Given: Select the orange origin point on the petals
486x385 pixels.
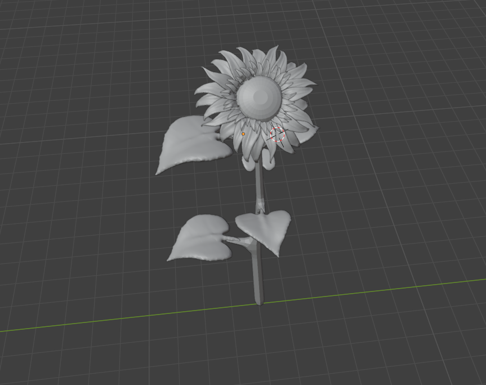Looking at the screenshot, I should coord(243,134).
